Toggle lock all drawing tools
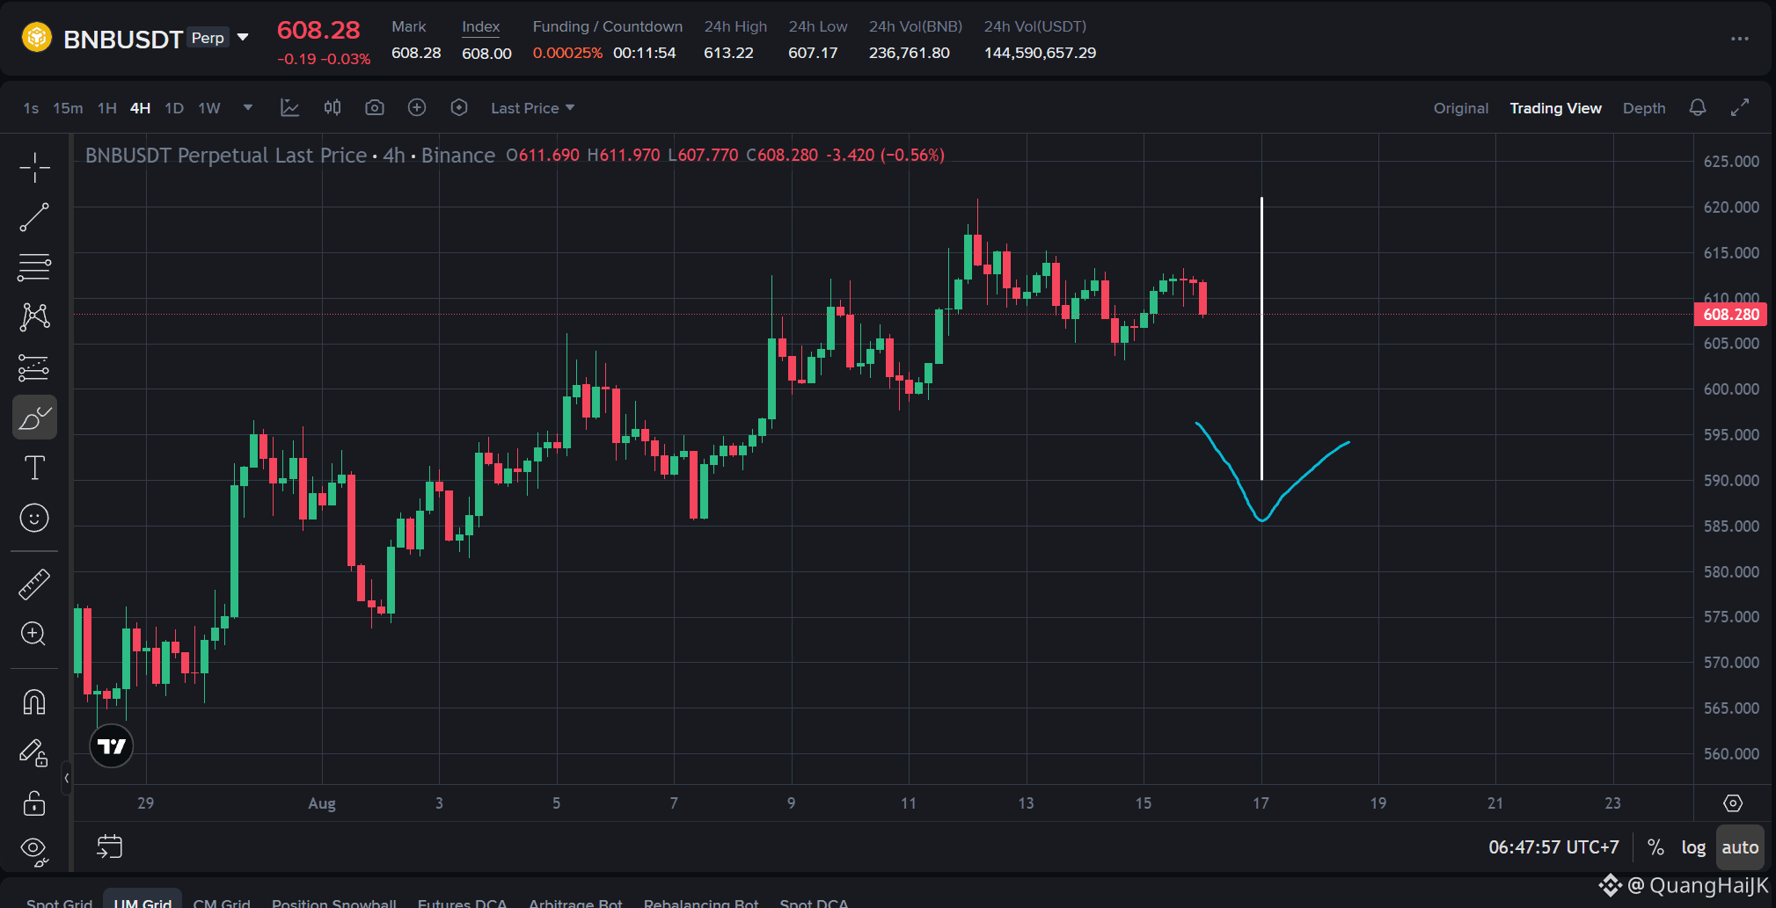 point(34,803)
